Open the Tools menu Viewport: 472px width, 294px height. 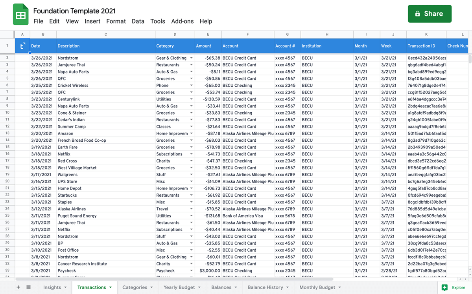click(158, 21)
